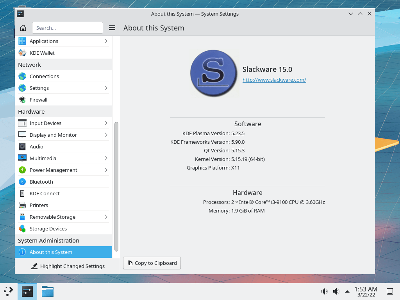Screen dimensions: 400x300
Task: Open Firewall via its shield icon
Action: 22,100
